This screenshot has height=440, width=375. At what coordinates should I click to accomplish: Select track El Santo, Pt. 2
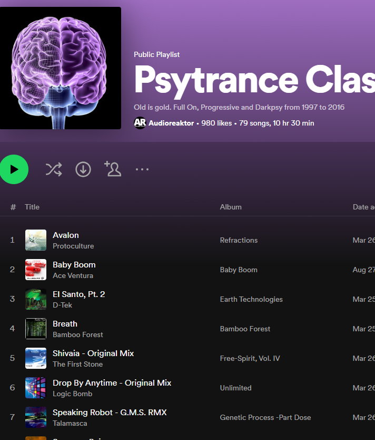[79, 294]
